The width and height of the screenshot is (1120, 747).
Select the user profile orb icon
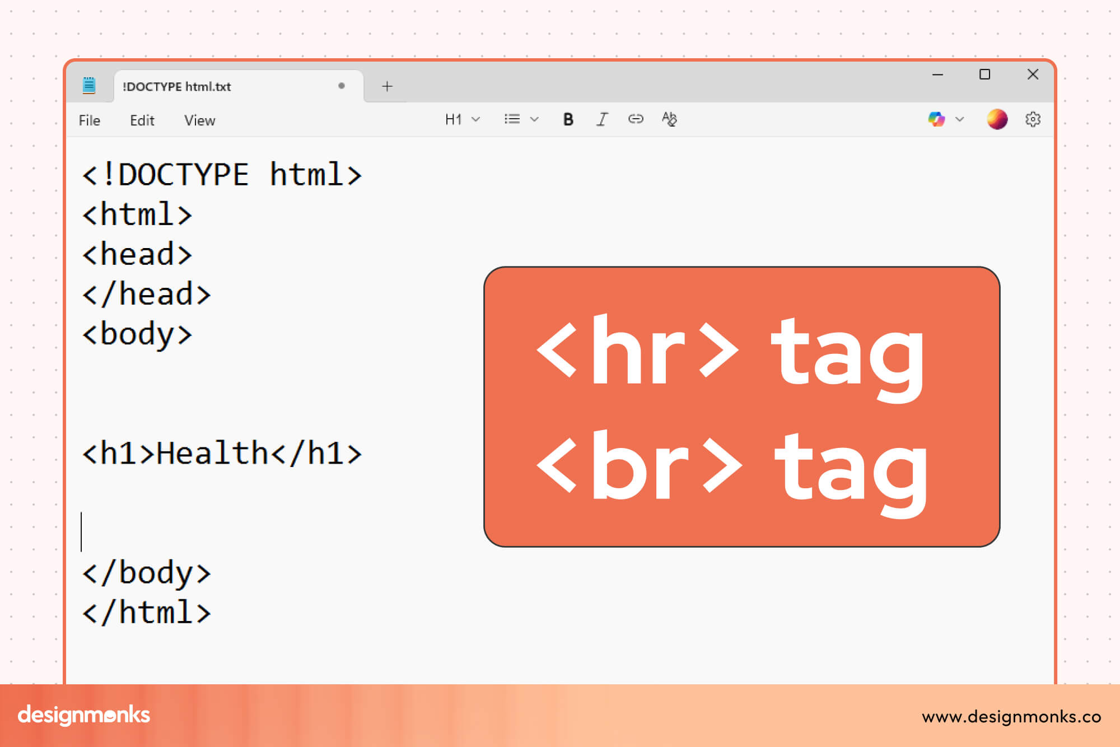click(x=996, y=119)
